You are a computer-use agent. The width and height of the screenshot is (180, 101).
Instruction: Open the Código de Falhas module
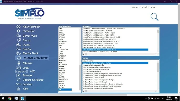pyautogui.click(x=33, y=80)
